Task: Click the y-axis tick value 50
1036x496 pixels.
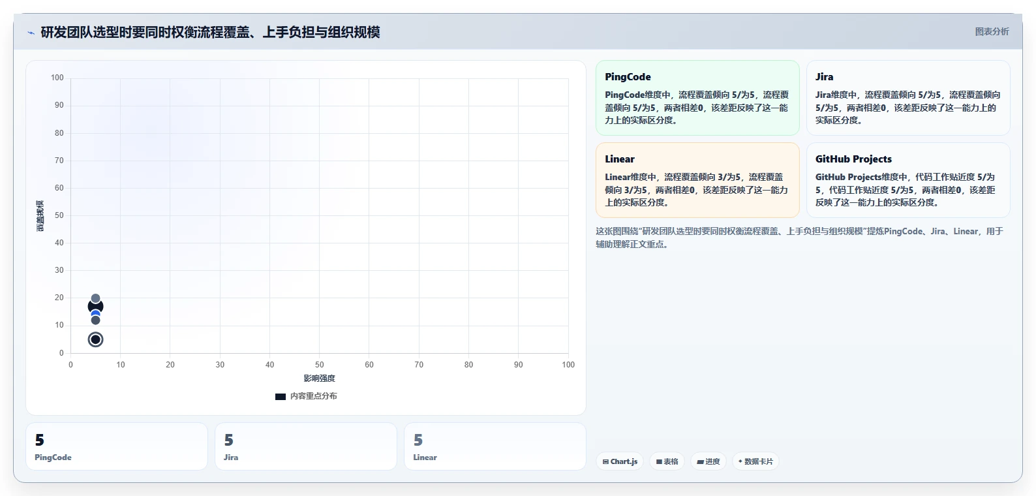Action: [59, 215]
